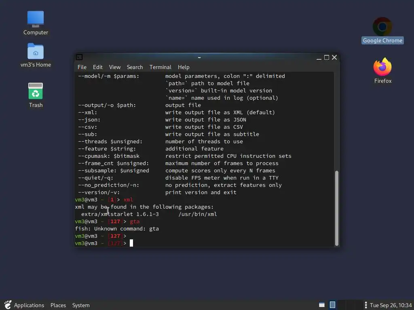
Task: Click the 'vm3@vm3' prompt before 'xml'
Action: 86,199
